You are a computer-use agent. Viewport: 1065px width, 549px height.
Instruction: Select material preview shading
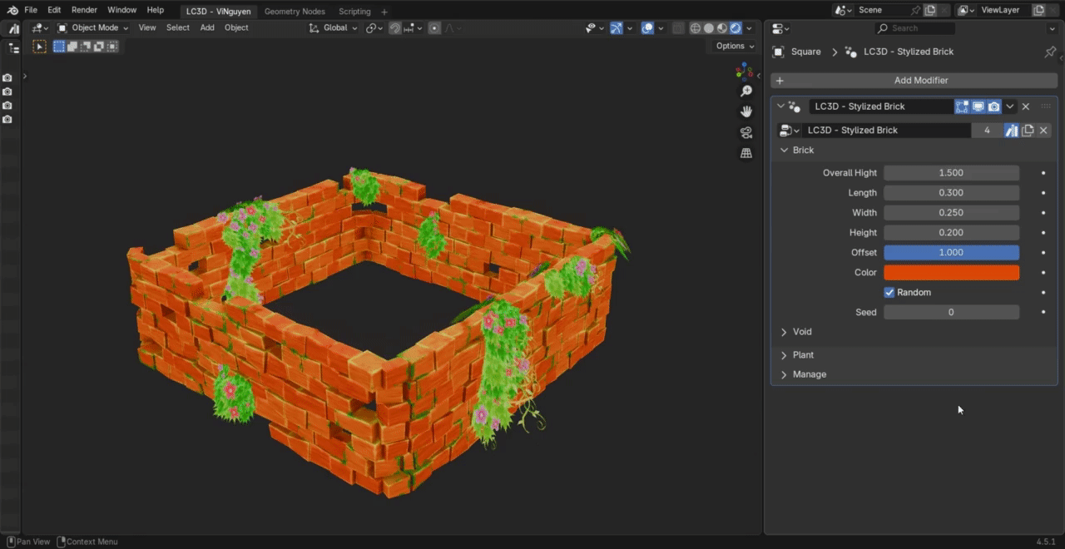click(x=722, y=28)
